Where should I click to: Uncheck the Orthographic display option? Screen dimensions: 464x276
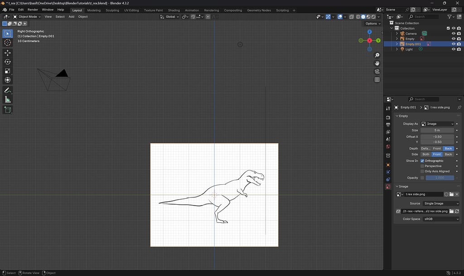point(422,160)
